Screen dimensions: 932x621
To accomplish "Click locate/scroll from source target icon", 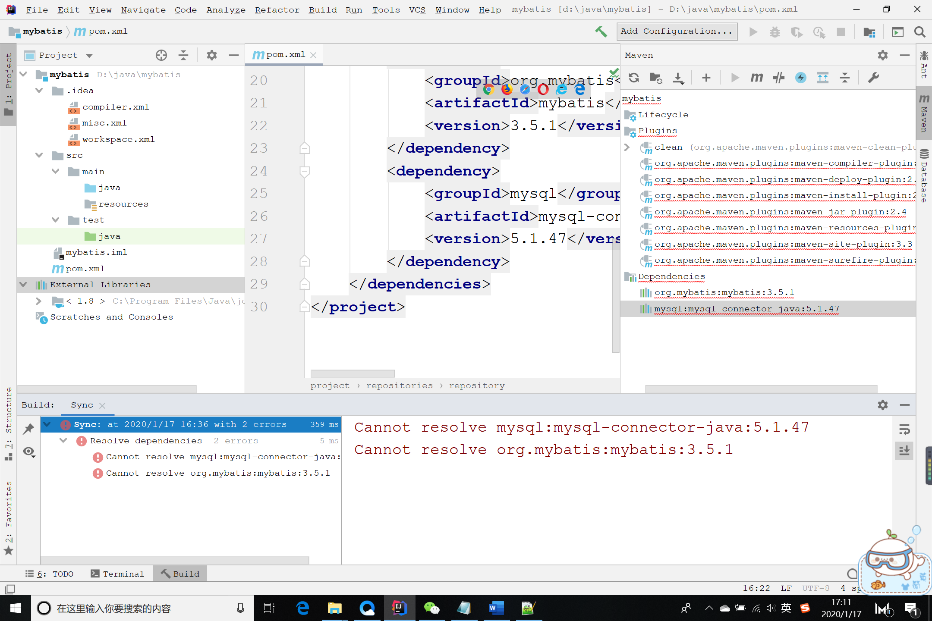I will coord(161,55).
